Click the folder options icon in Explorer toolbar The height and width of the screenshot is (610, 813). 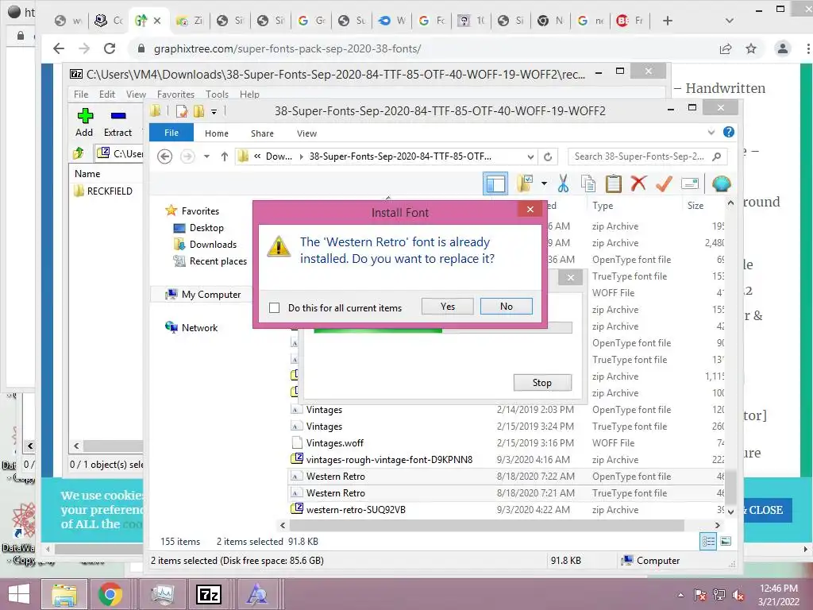point(526,183)
